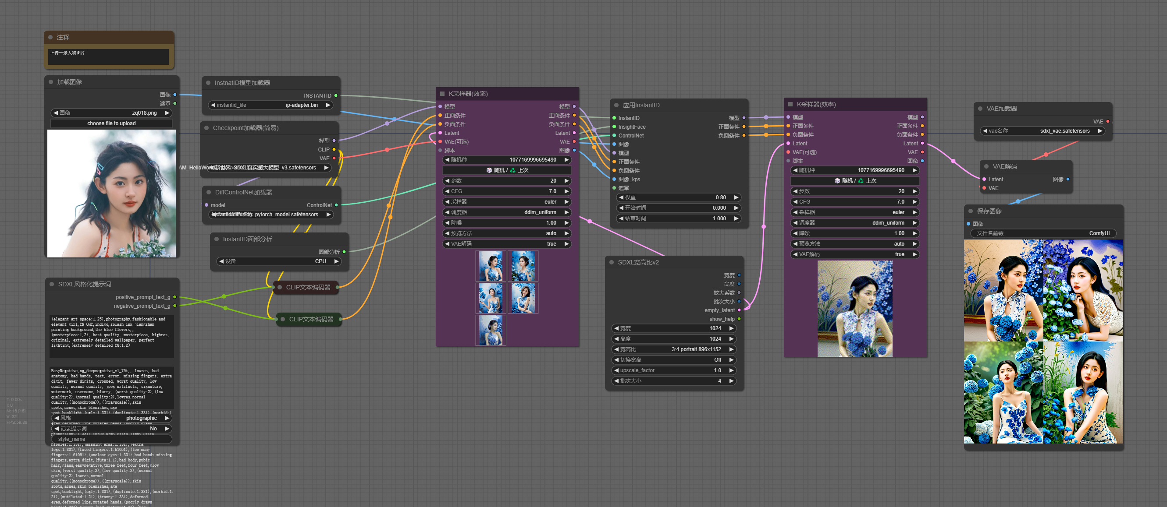Screen dimensions: 1167x507
Task: Click the positive prompt text area (elegant art space)
Action: tap(111, 336)
